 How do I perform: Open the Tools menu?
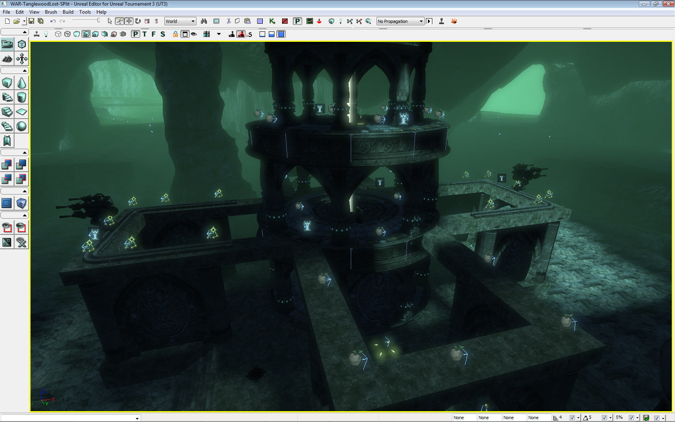click(85, 12)
